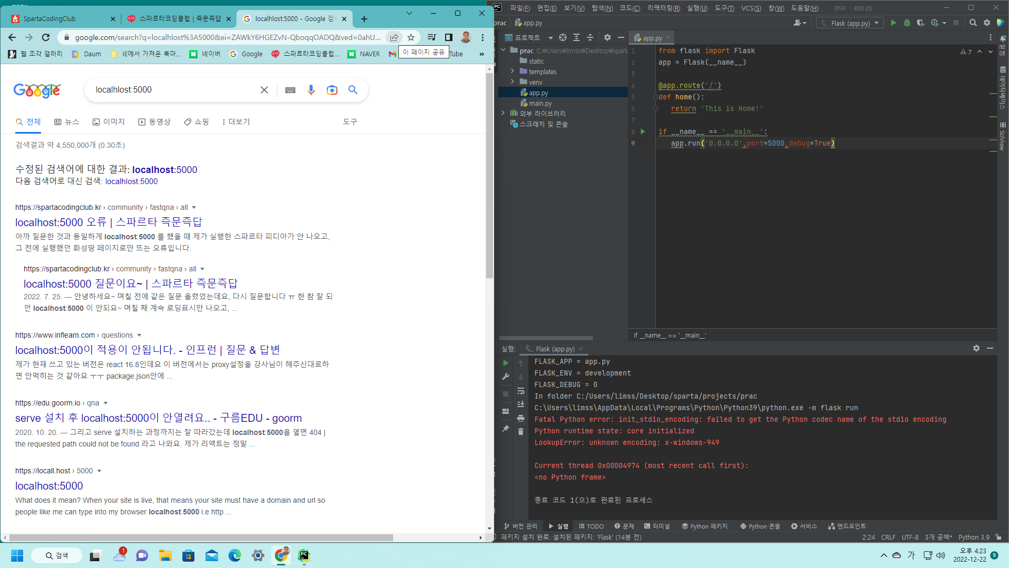The image size is (1009, 568).
Task: Click the locate-current-file target icon in Project panel
Action: point(563,38)
